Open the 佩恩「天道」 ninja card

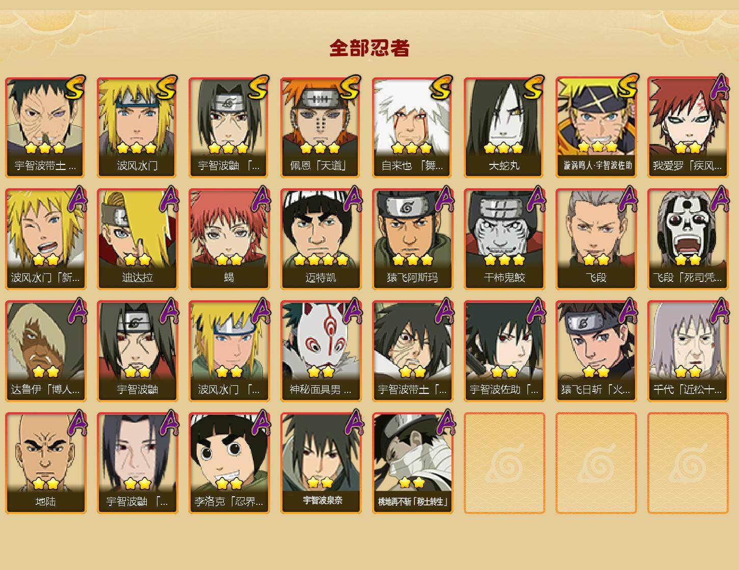[x=321, y=127]
